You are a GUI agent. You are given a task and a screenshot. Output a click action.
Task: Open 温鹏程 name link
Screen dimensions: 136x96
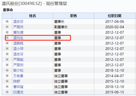click(x=18, y=43)
